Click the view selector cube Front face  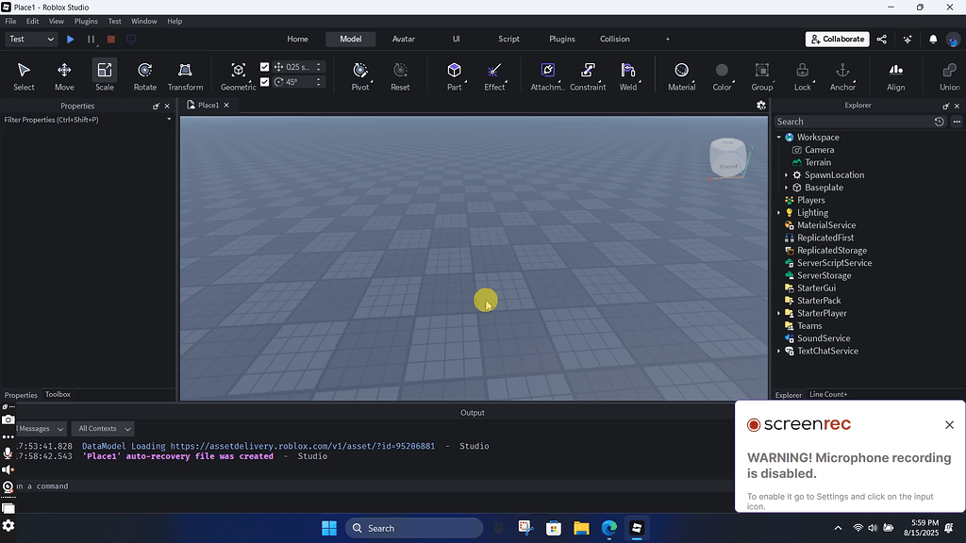pyautogui.click(x=728, y=165)
